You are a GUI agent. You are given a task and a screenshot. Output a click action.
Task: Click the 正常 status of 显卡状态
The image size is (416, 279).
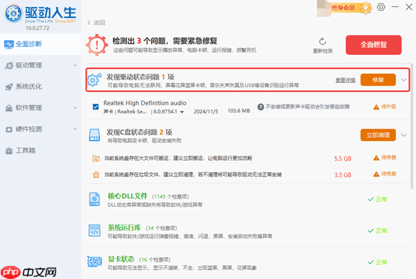(x=381, y=262)
